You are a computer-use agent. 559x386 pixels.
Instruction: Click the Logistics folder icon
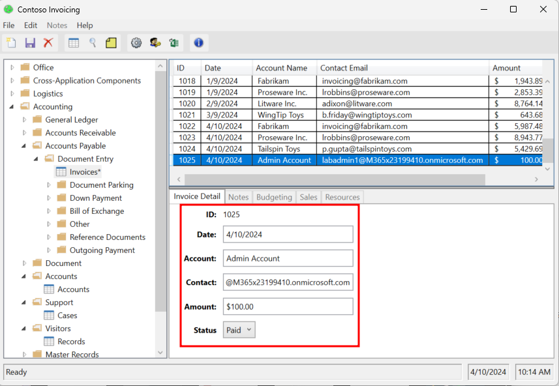click(25, 93)
